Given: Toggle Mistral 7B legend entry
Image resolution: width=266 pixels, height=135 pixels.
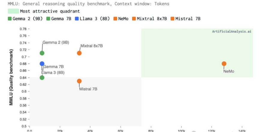Looking at the screenshot, I should coord(186,19).
